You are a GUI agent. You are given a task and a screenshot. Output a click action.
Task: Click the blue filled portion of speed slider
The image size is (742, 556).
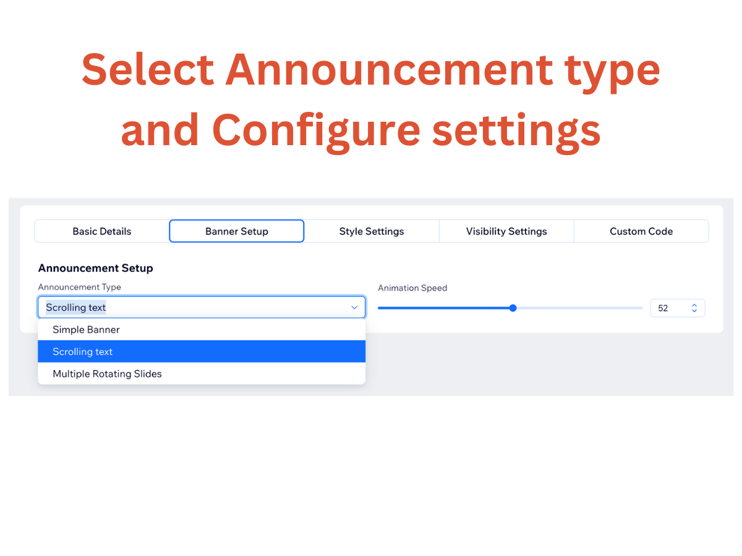444,308
